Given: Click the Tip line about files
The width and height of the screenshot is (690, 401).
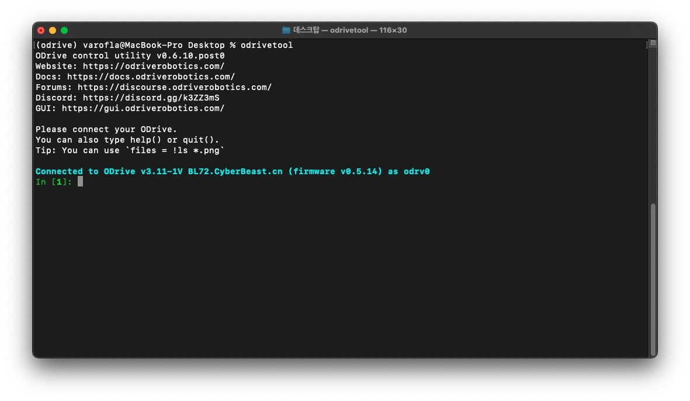Looking at the screenshot, I should [x=130, y=150].
